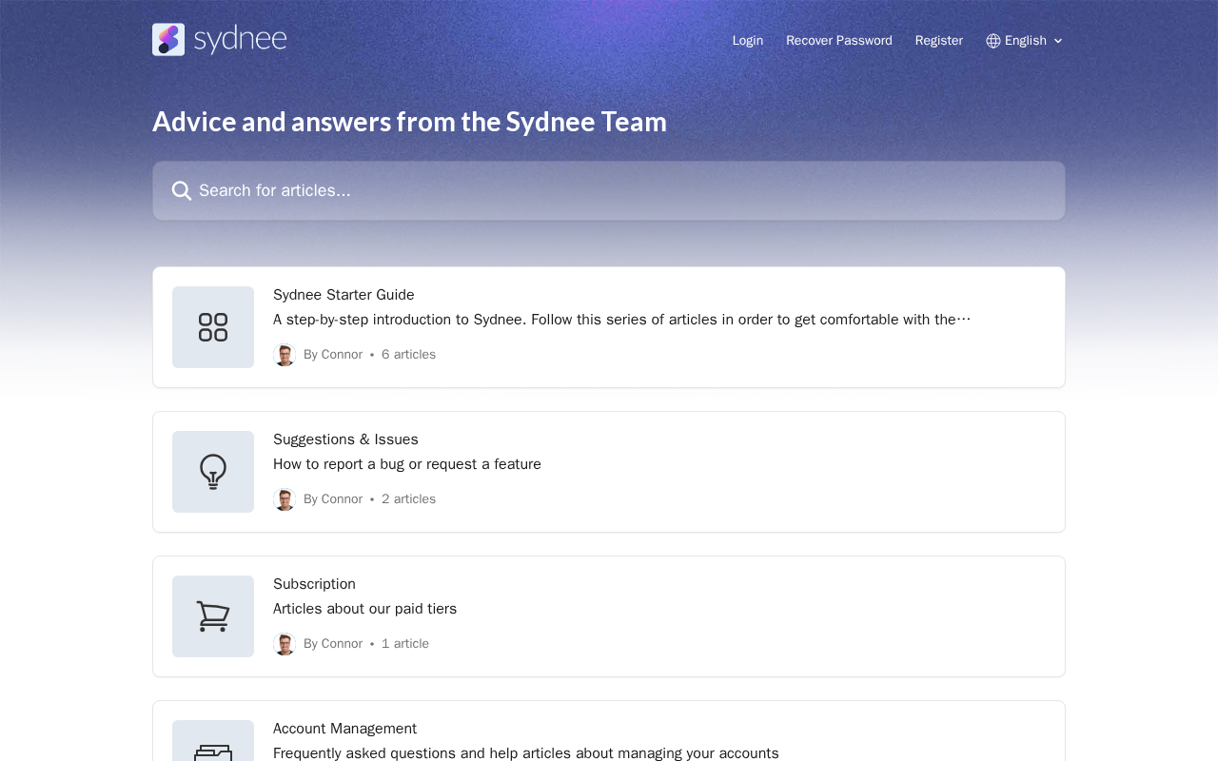Click the Subscription shopping cart icon
The image size is (1218, 761).
tap(213, 616)
